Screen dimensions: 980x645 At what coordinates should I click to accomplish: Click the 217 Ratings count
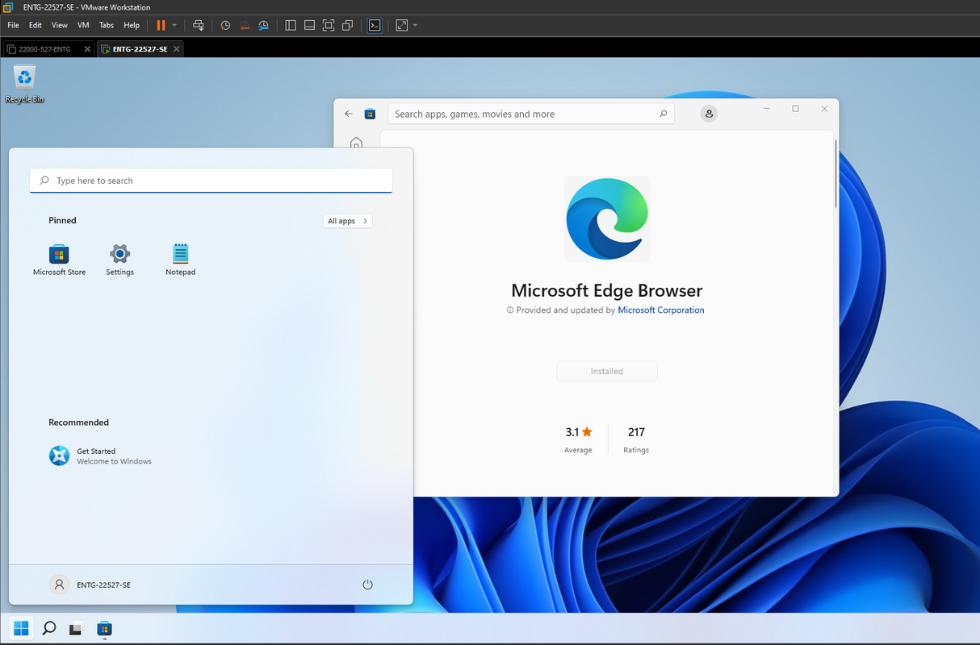[636, 439]
